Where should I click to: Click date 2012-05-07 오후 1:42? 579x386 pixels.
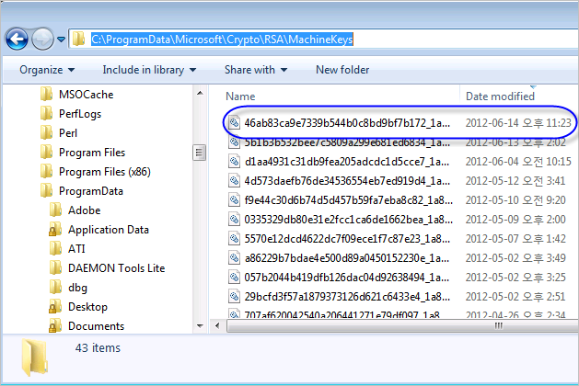pos(515,239)
